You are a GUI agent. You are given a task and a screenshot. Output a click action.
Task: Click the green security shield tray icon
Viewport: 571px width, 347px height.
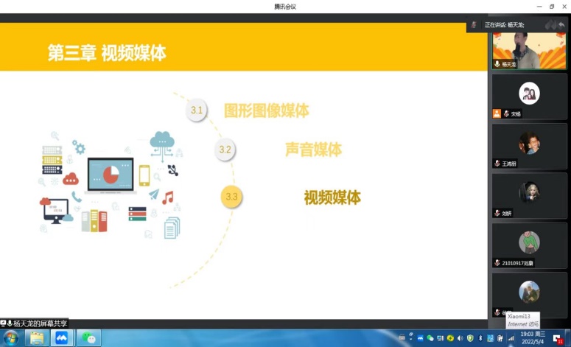click(470, 338)
